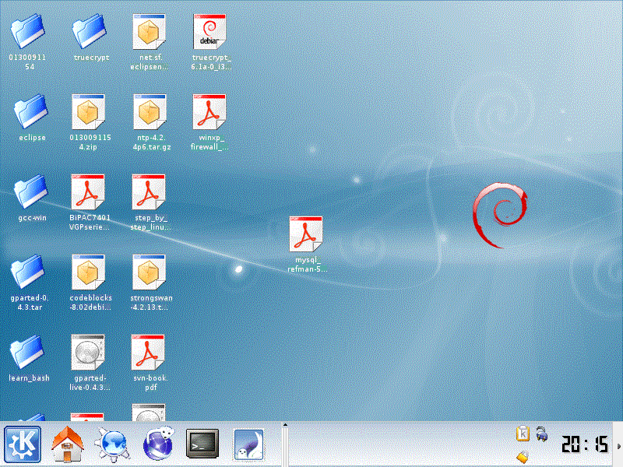Select the gcc-win folder icon

point(30,191)
